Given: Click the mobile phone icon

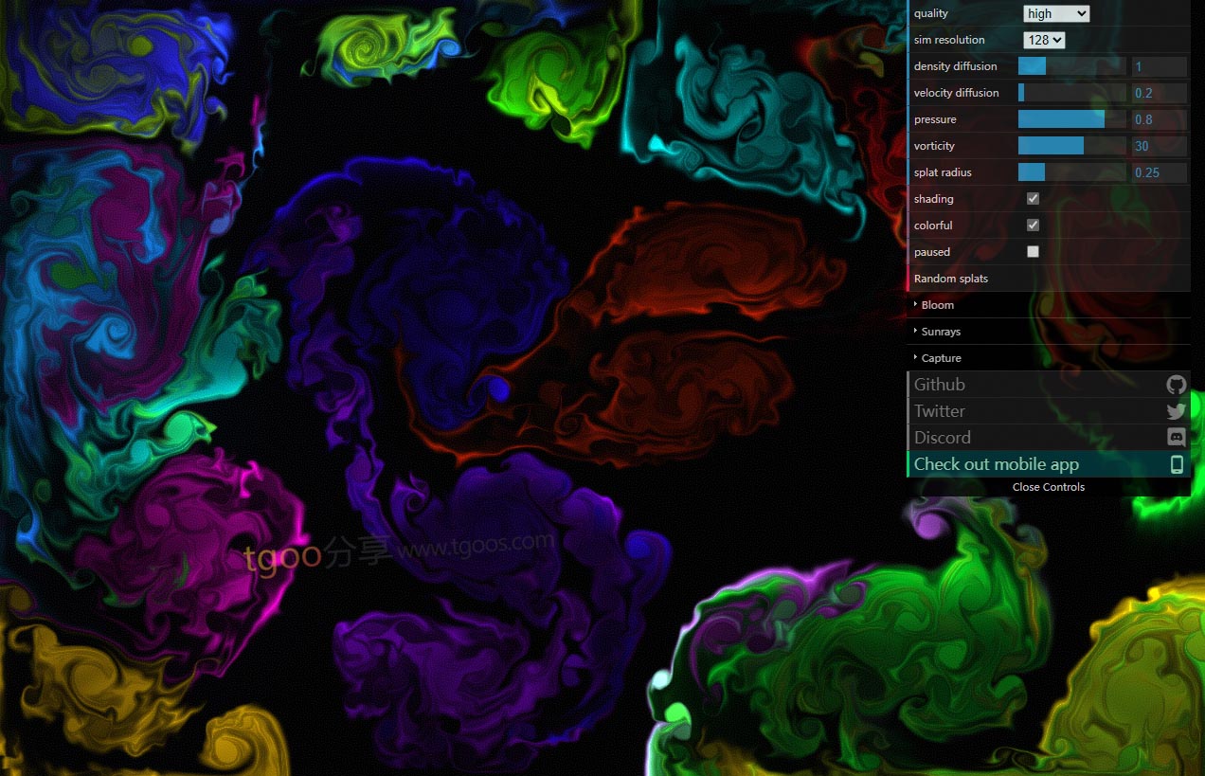Looking at the screenshot, I should 1177,464.
